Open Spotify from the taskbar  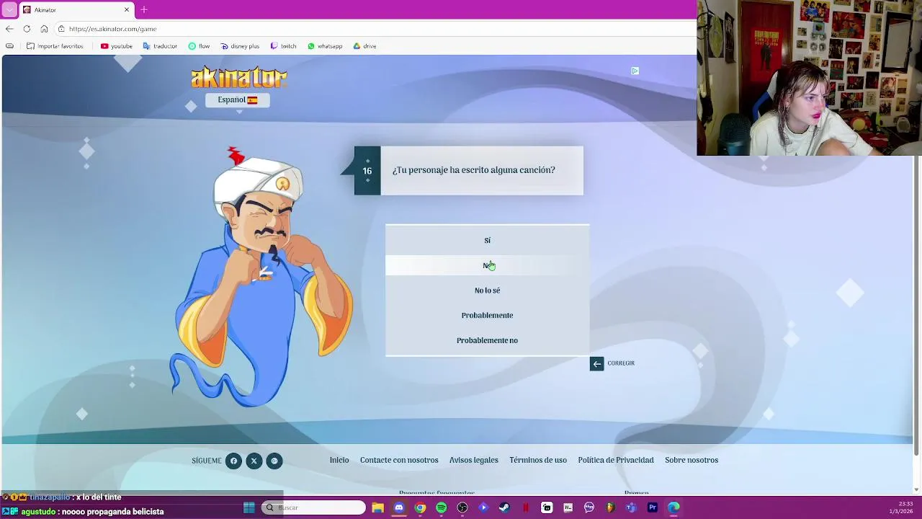point(442,507)
